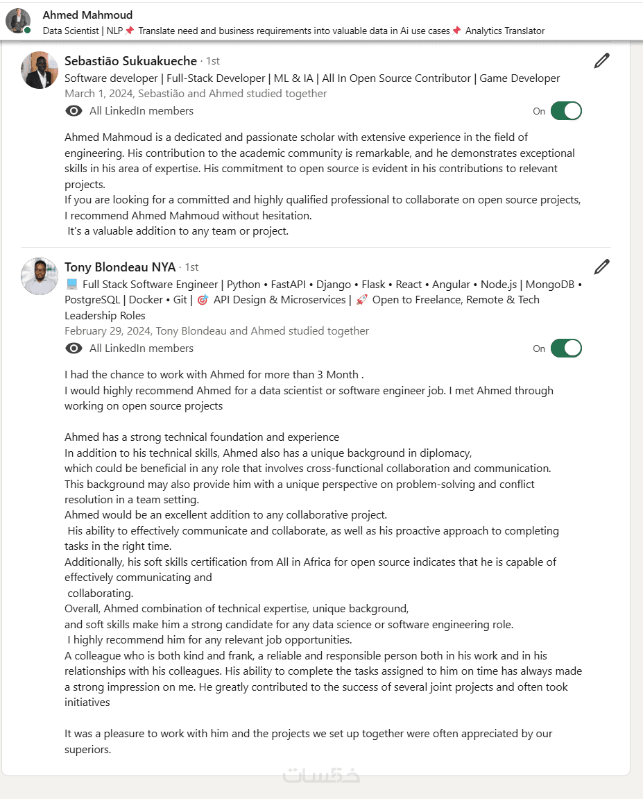
Task: Visit Tony Blondeau NYA's profile via his name
Action: pos(120,267)
